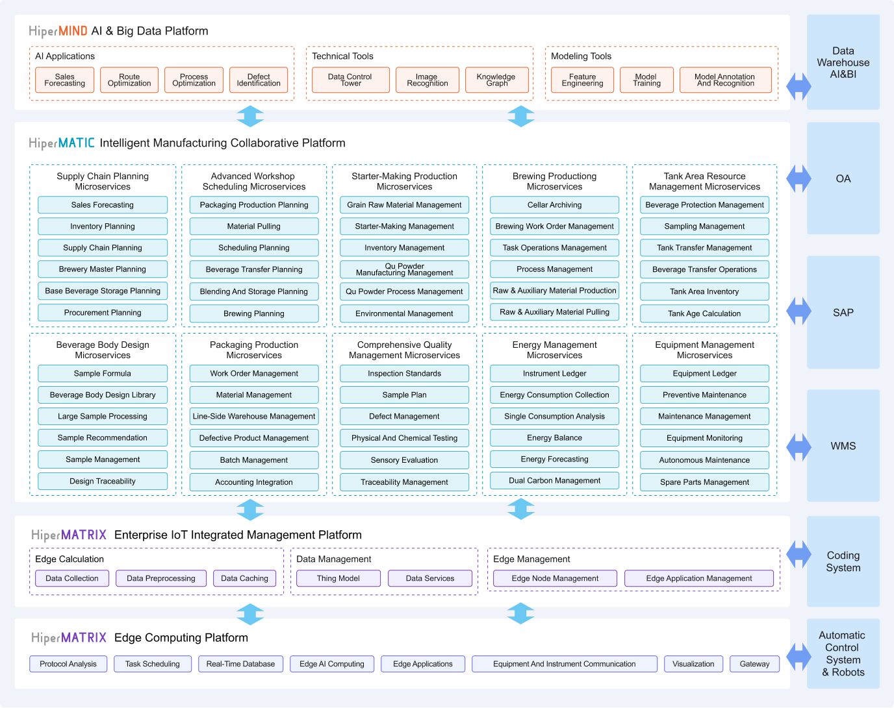The width and height of the screenshot is (894, 708).
Task: Select Design Traceability
Action: pyautogui.click(x=103, y=482)
